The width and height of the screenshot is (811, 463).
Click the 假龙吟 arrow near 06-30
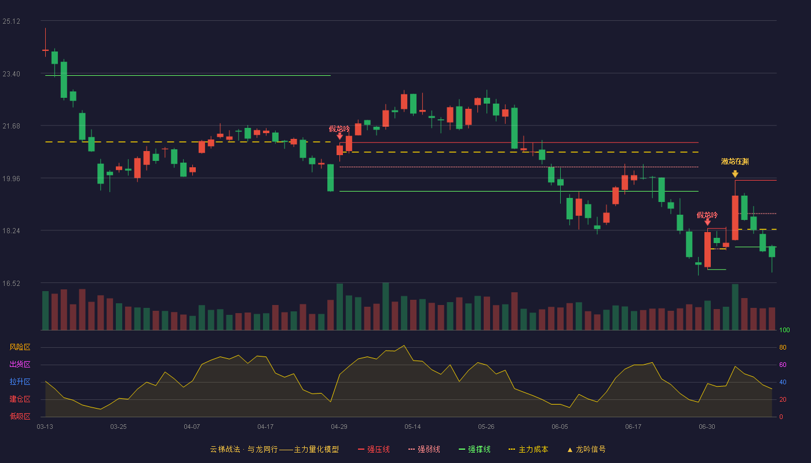coord(707,222)
